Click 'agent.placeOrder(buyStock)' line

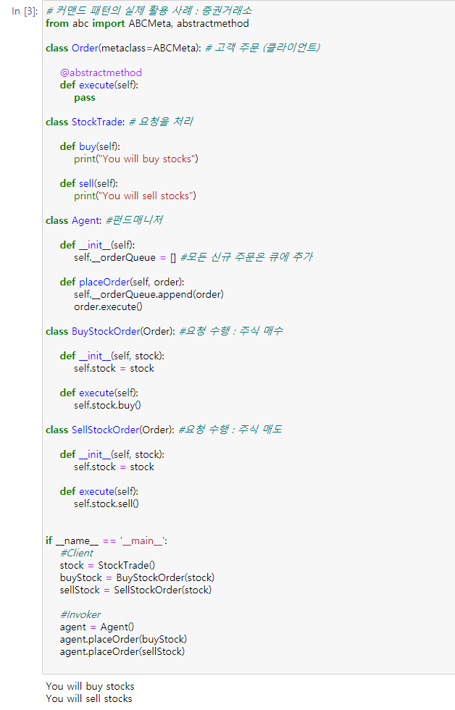(123, 639)
